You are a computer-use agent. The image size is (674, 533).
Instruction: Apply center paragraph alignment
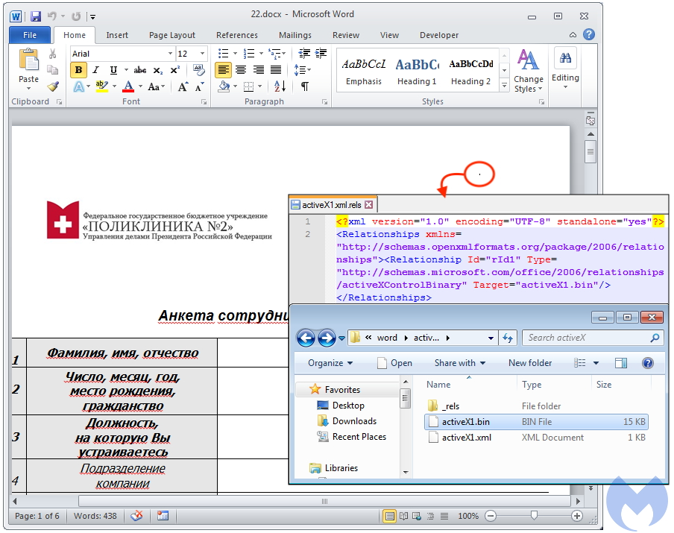(240, 70)
